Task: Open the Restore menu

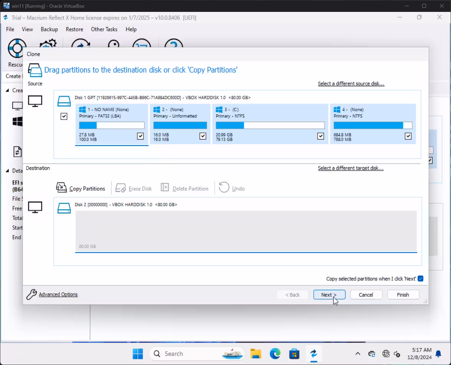Action: point(74,30)
